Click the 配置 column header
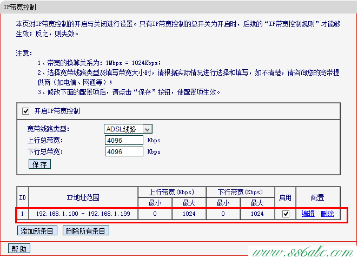The image size is (358, 258). tap(318, 197)
